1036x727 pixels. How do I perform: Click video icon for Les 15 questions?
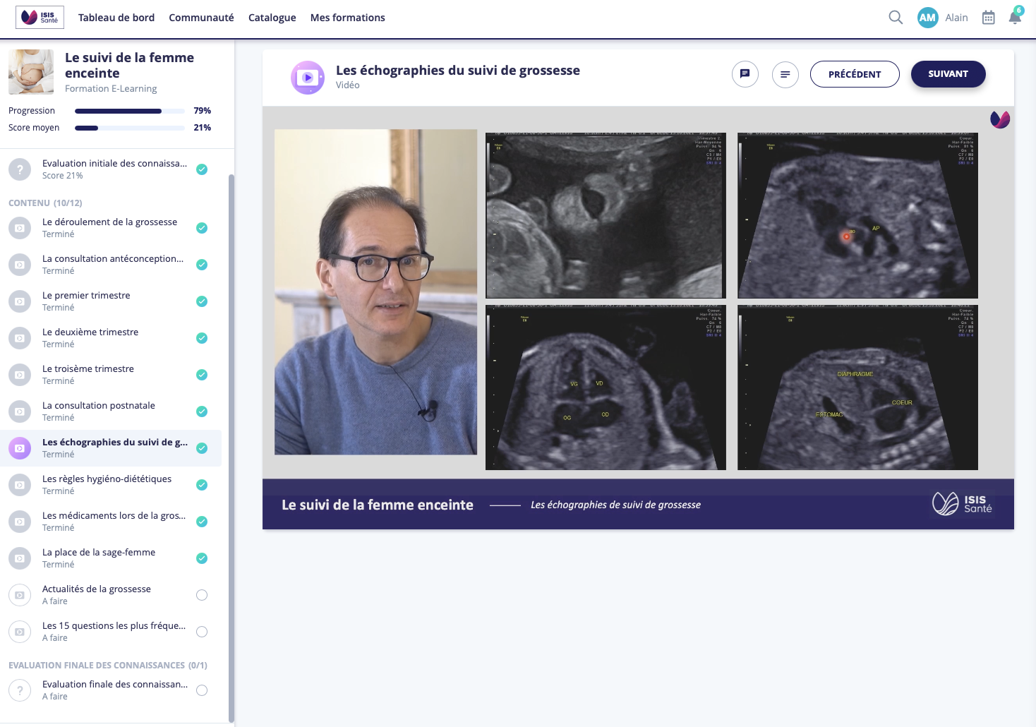click(20, 632)
